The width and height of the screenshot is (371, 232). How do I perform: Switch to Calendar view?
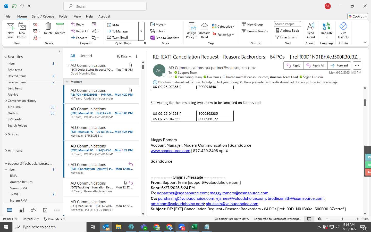coord(21,210)
